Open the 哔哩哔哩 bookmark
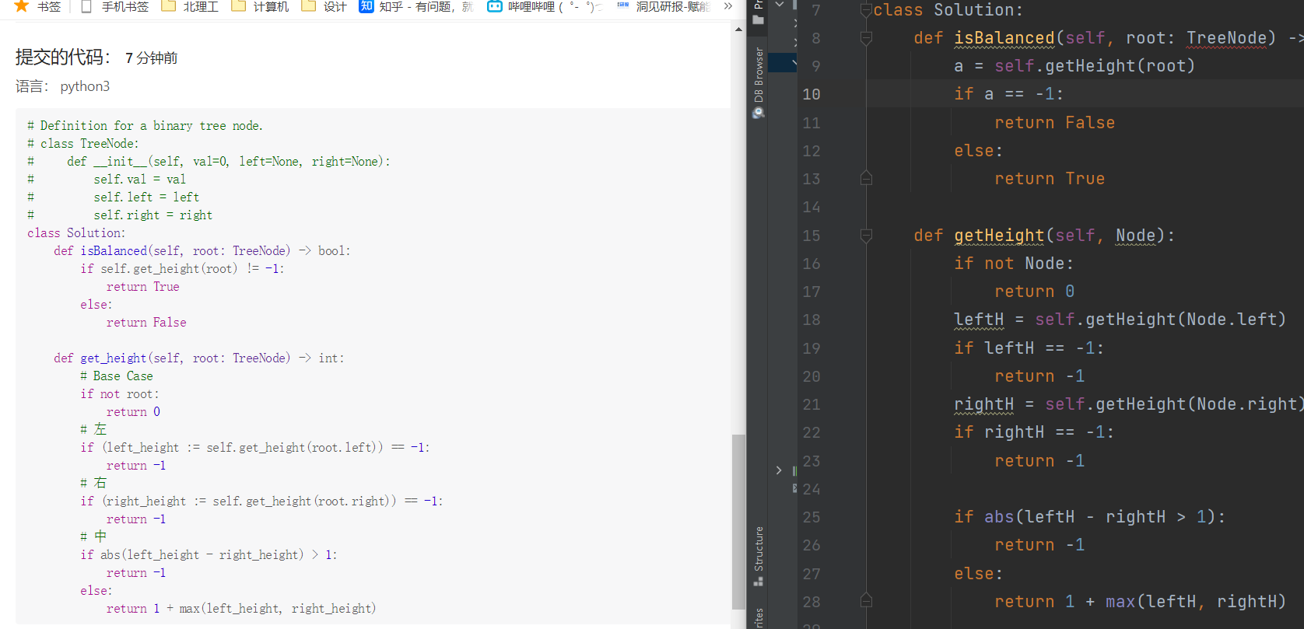The width and height of the screenshot is (1304, 629). [545, 6]
